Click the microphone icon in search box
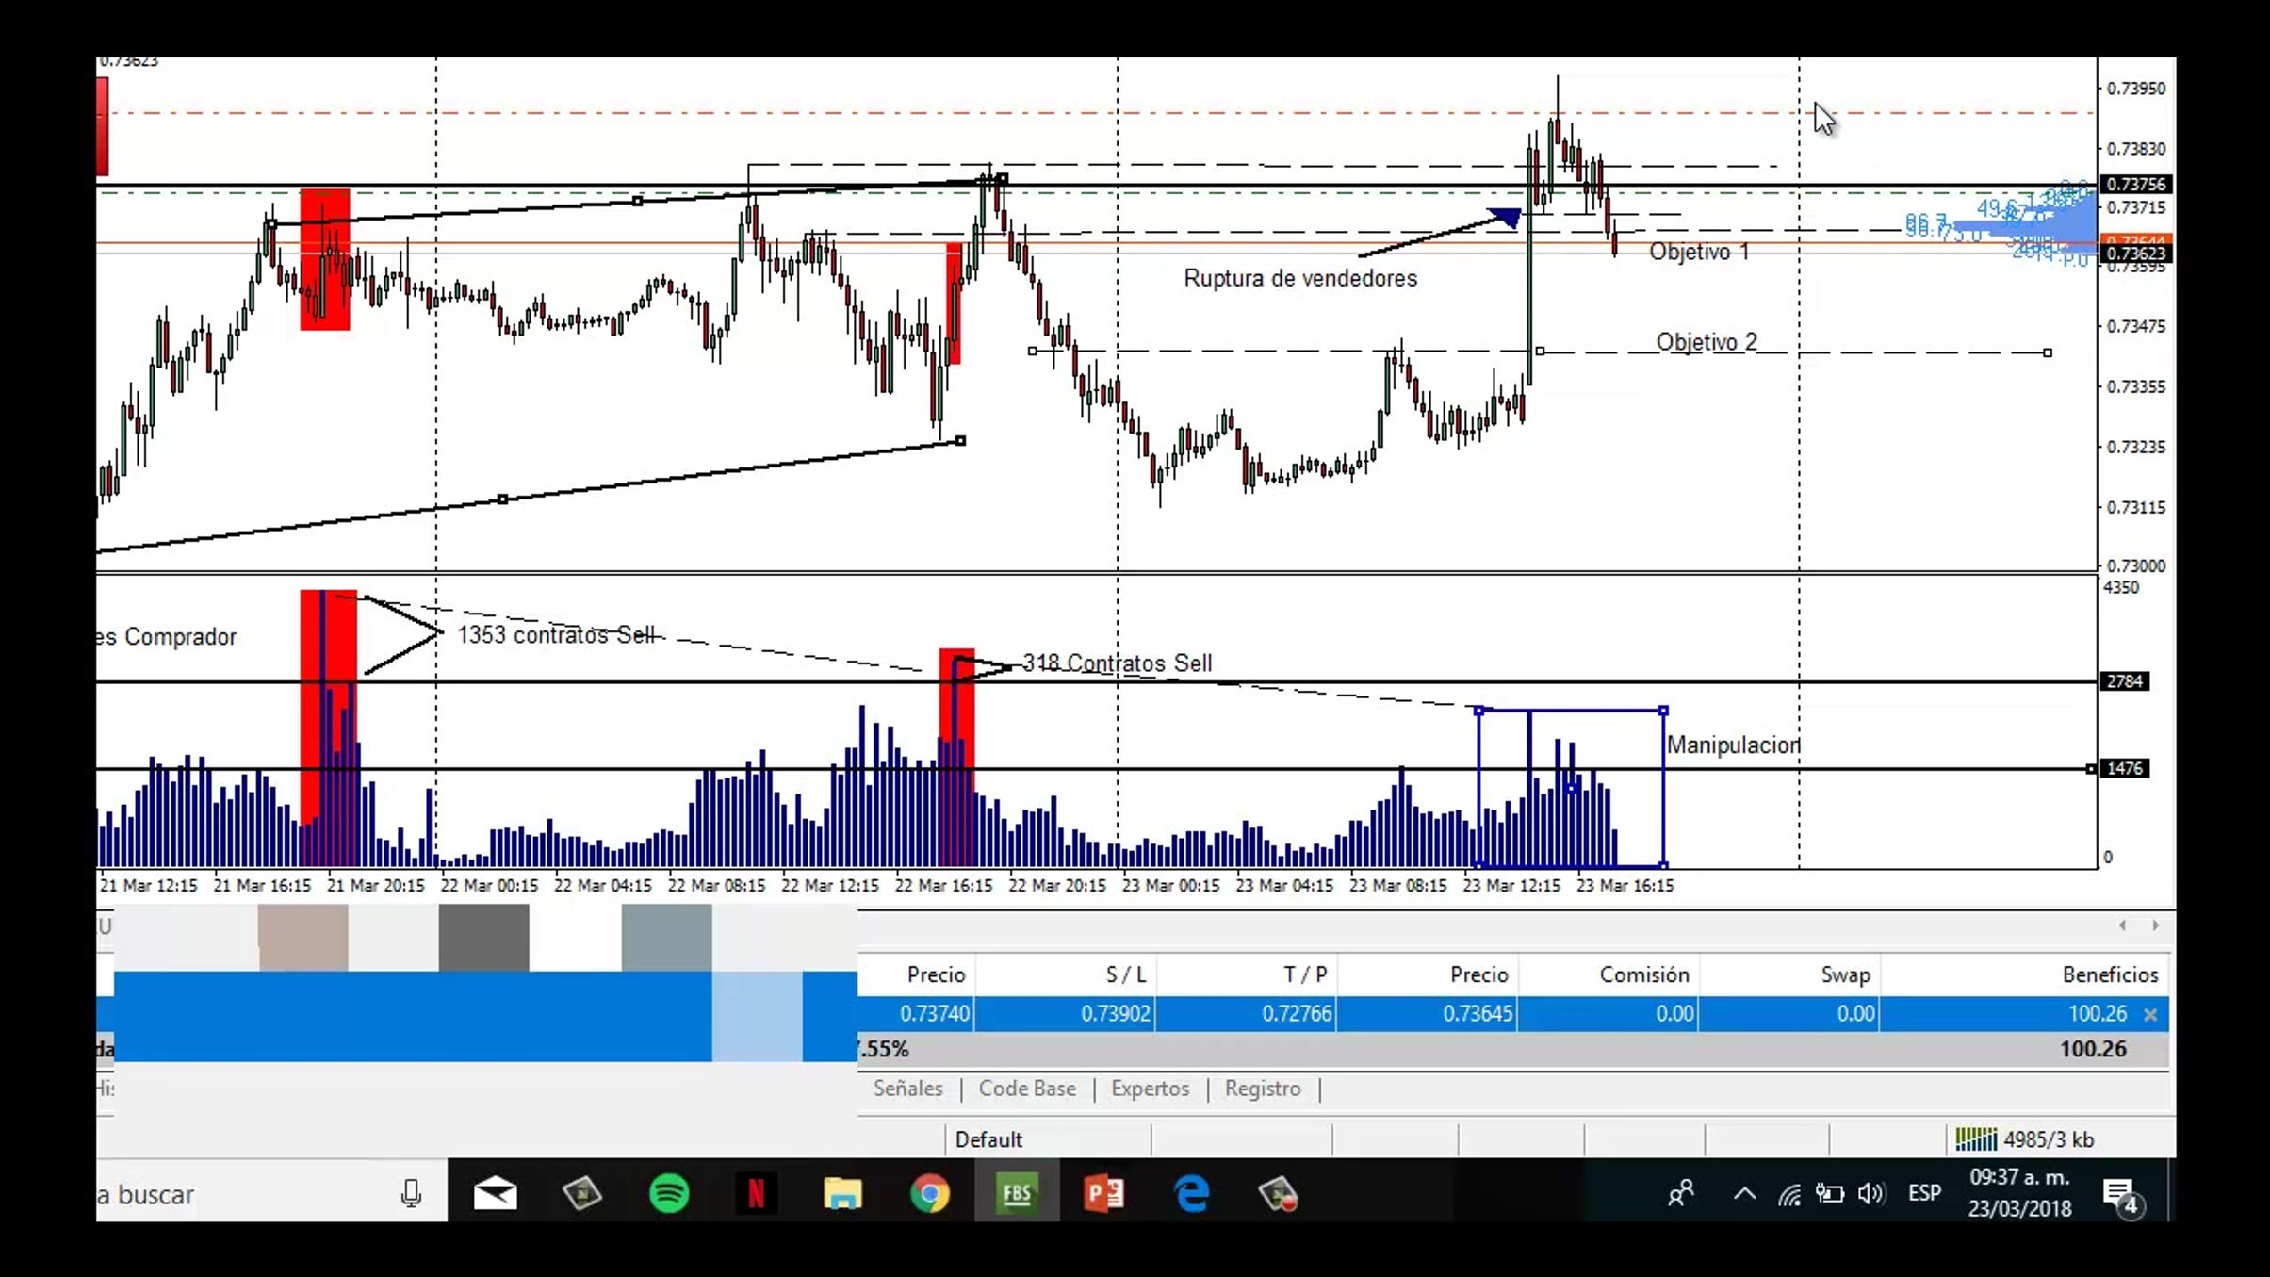 click(x=411, y=1194)
